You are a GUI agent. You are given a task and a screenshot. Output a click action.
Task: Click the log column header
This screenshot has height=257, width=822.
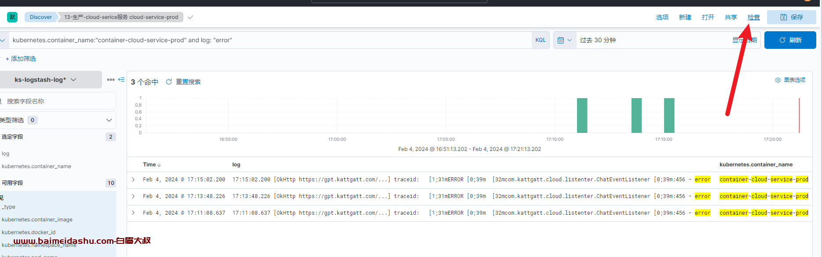click(x=236, y=165)
